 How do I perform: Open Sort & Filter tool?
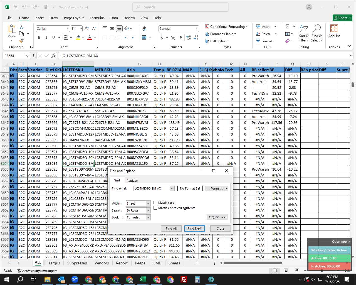pyautogui.click(x=304, y=33)
